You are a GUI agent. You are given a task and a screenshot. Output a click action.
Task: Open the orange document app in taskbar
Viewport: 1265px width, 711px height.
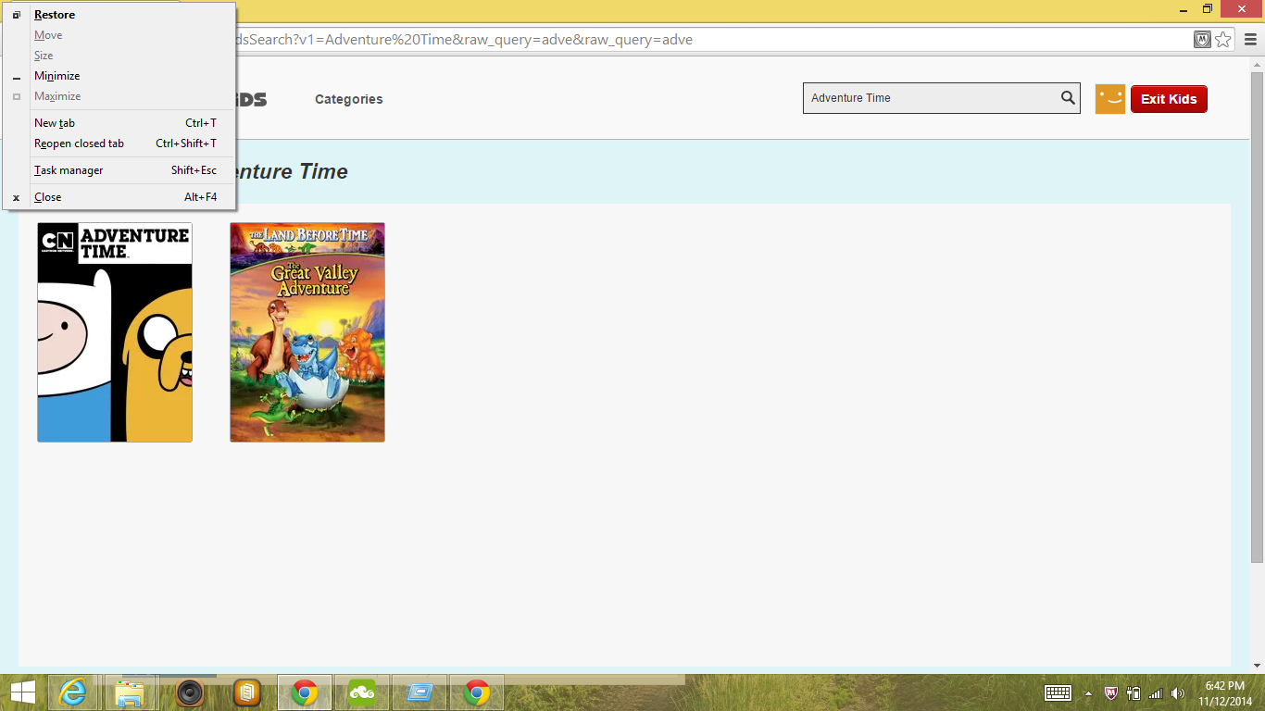pyautogui.click(x=246, y=692)
